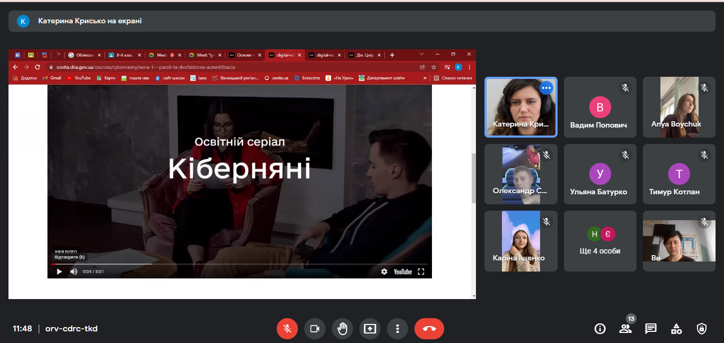Show the participants list (13 people)

pyautogui.click(x=625, y=329)
